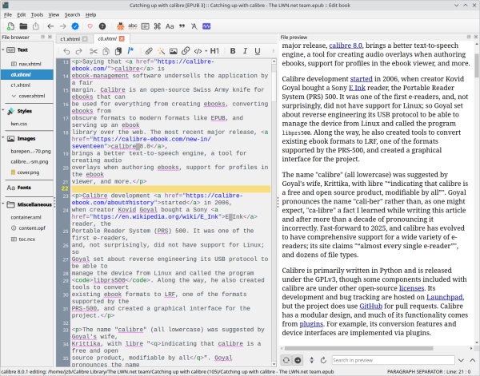Click the Save book icon

37,26
